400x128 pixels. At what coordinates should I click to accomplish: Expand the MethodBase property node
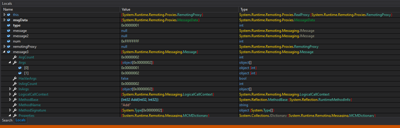10,100
